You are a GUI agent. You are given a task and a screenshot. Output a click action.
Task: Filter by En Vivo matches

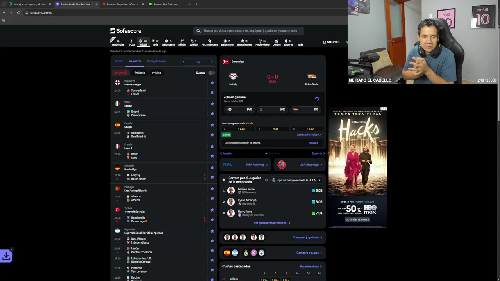[121, 73]
